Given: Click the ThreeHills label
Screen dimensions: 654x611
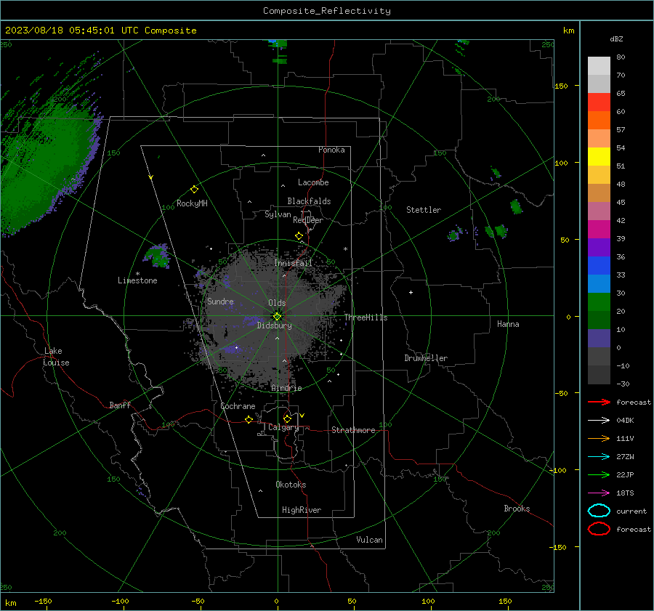Looking at the screenshot, I should 366,317.
